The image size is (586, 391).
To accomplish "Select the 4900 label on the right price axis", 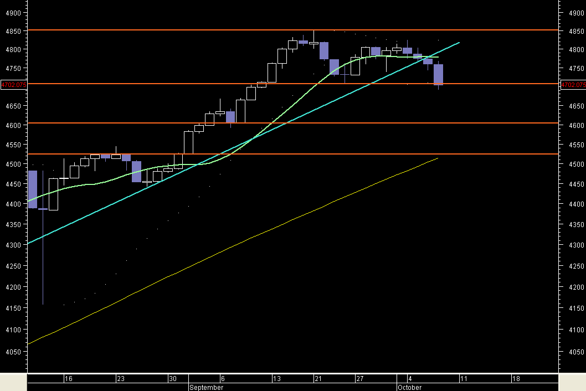I will (x=576, y=13).
